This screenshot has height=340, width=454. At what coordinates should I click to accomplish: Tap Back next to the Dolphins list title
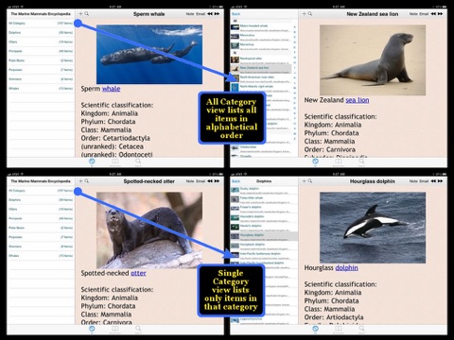236,181
